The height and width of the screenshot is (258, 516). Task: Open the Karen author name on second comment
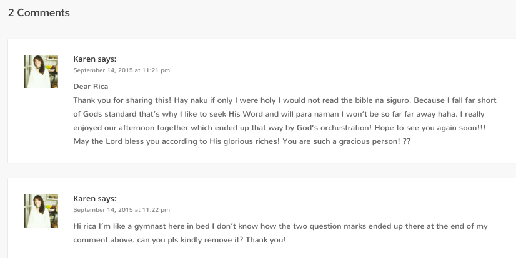[84, 199]
